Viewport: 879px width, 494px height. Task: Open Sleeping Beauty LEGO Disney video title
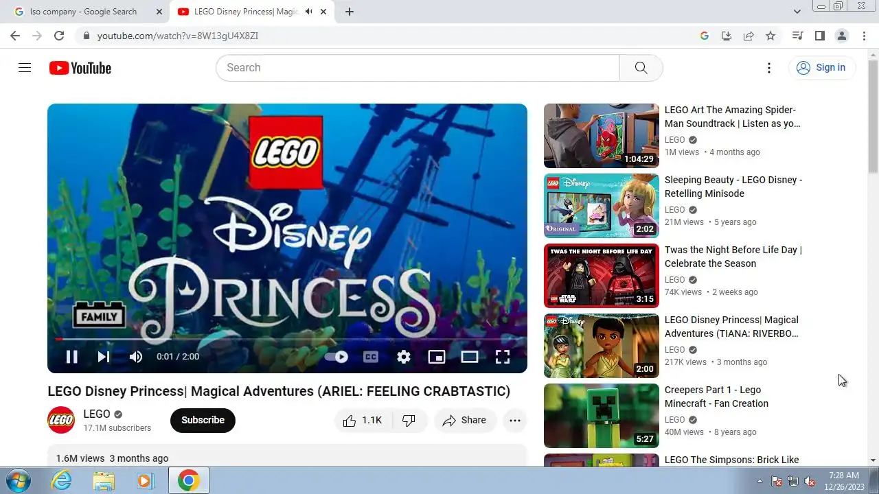coord(733,187)
